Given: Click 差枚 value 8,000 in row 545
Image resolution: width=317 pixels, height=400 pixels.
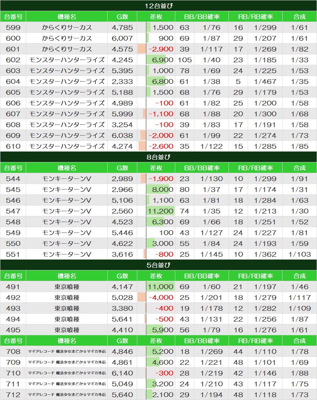Looking at the screenshot, I should click(x=163, y=189).
